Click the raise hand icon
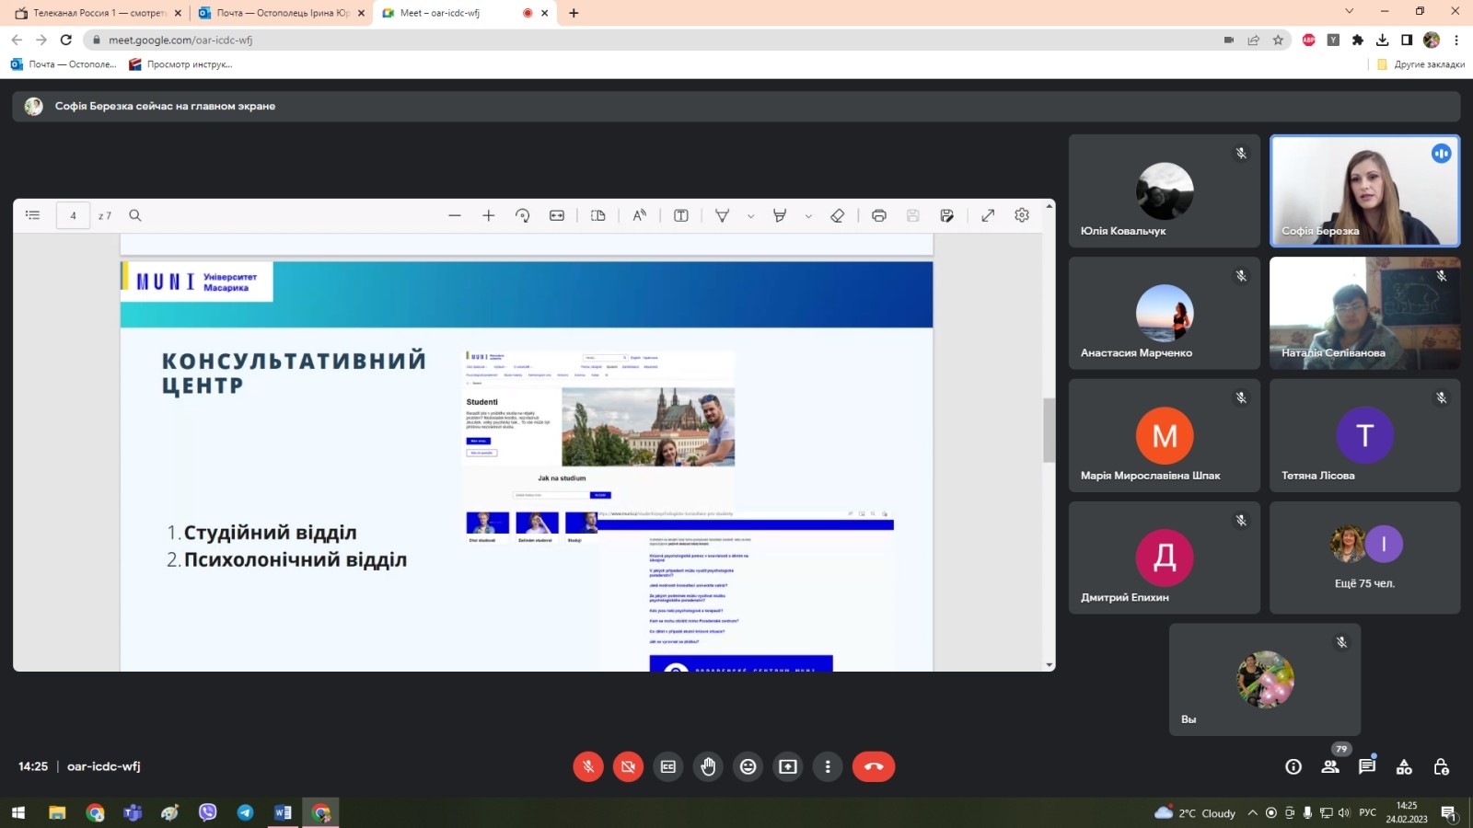 point(708,766)
